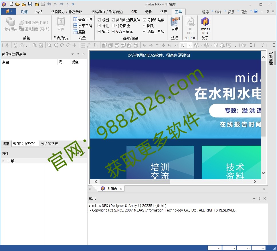Image resolution: width=277 pixels, height=251 pixels.
Task: Pin the 载荷和边界条件 panel
Action: pyautogui.click(x=78, y=54)
